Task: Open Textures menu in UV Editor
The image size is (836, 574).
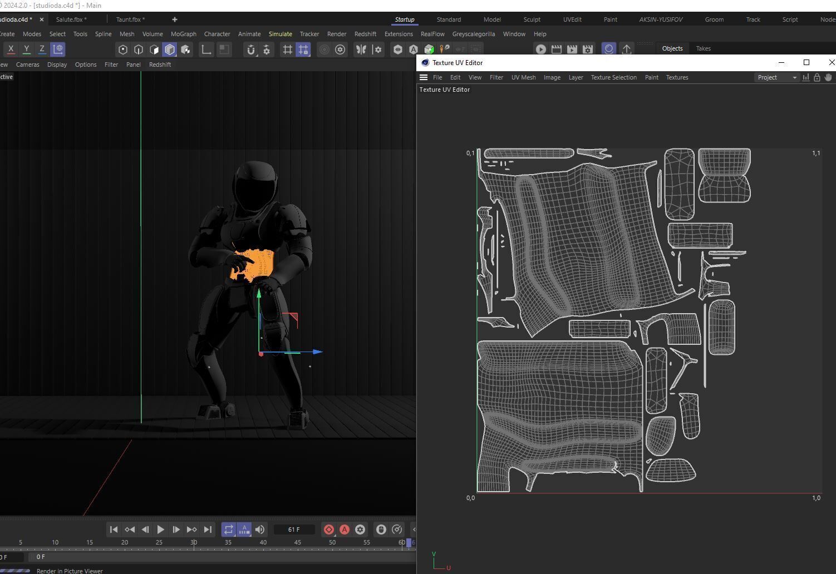Action: (x=677, y=77)
